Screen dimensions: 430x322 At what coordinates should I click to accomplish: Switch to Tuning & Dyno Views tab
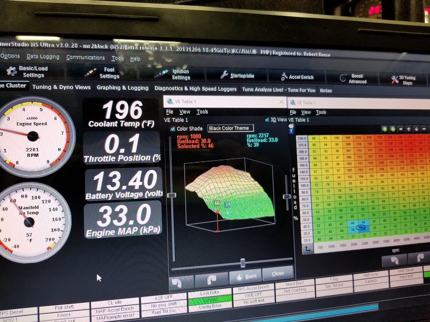click(x=61, y=87)
